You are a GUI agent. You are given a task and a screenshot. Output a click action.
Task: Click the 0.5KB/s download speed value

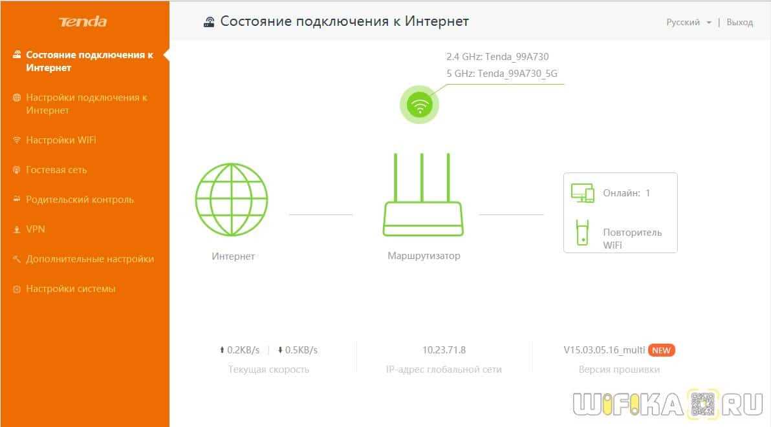[x=301, y=350]
